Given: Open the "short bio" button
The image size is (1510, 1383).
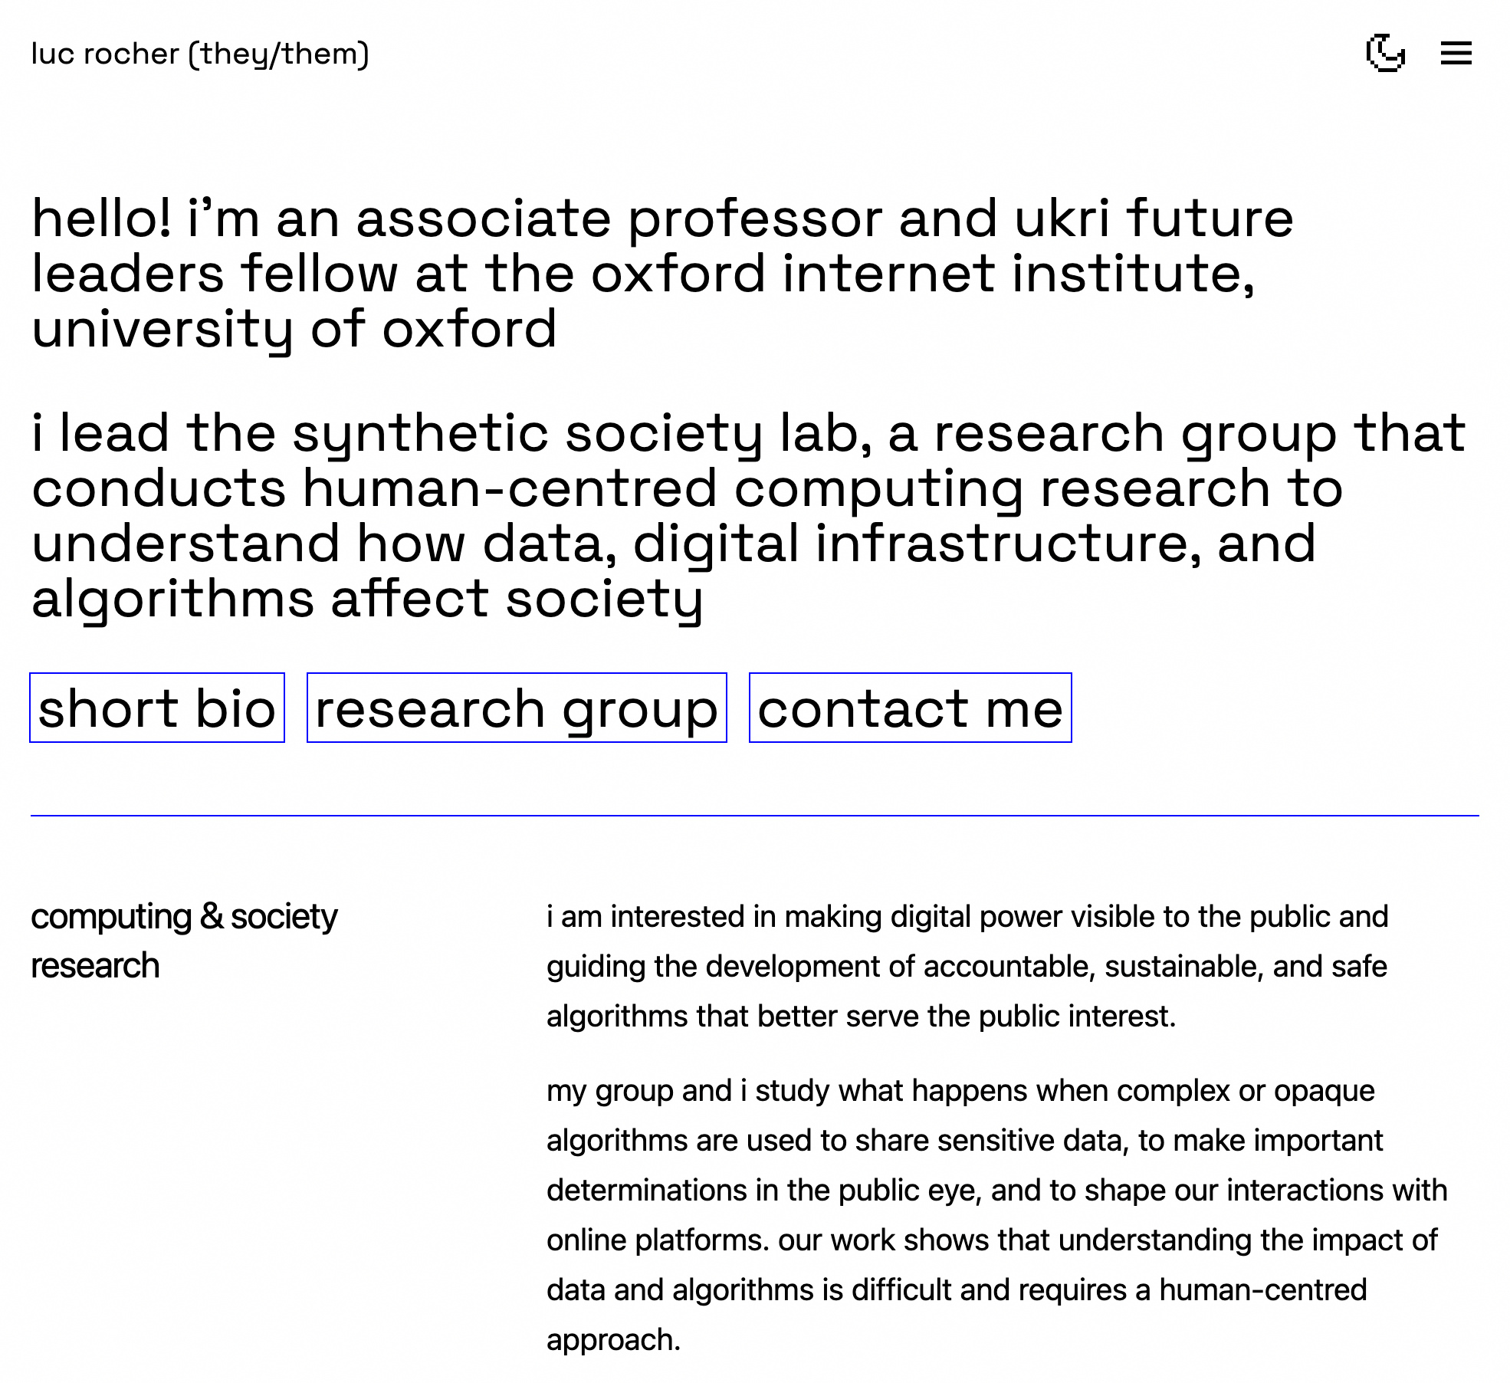Looking at the screenshot, I should pos(157,708).
